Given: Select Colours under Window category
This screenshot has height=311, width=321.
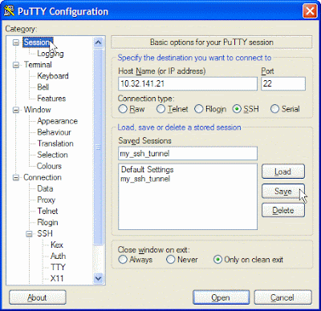Looking at the screenshot, I should [49, 166].
